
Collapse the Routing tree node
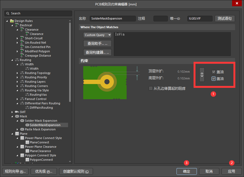point(12,60)
